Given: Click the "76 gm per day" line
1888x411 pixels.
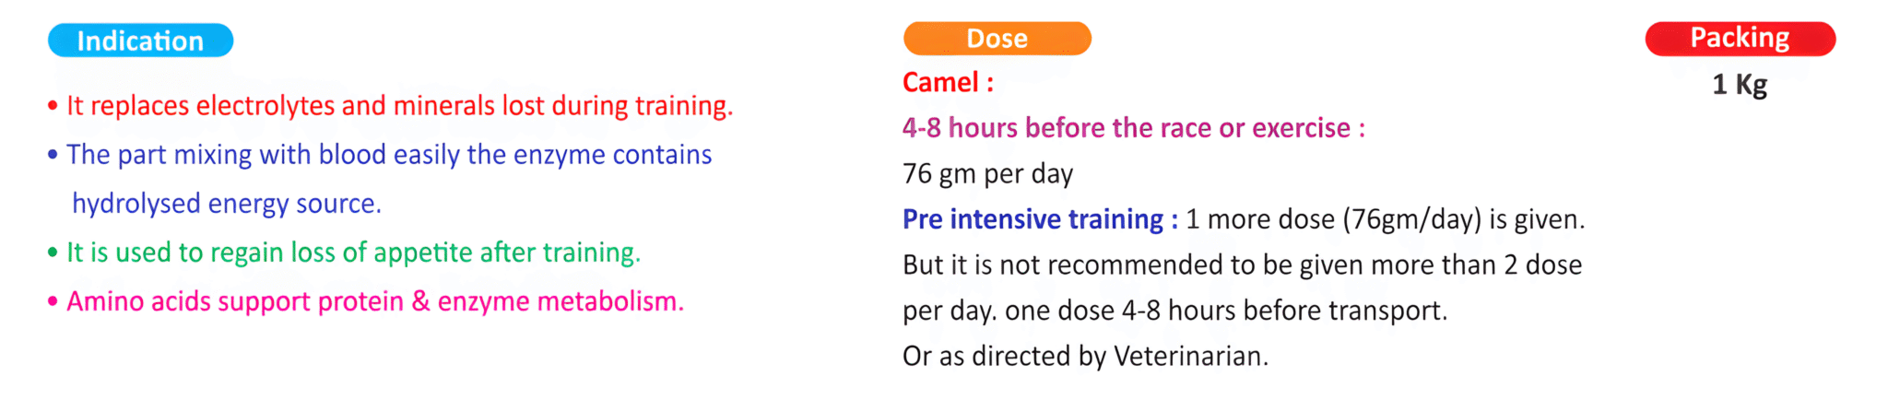Looking at the screenshot, I should coord(987,173).
